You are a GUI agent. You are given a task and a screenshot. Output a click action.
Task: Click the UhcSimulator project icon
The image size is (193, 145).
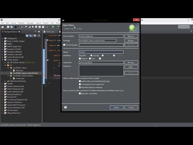tap(5, 110)
